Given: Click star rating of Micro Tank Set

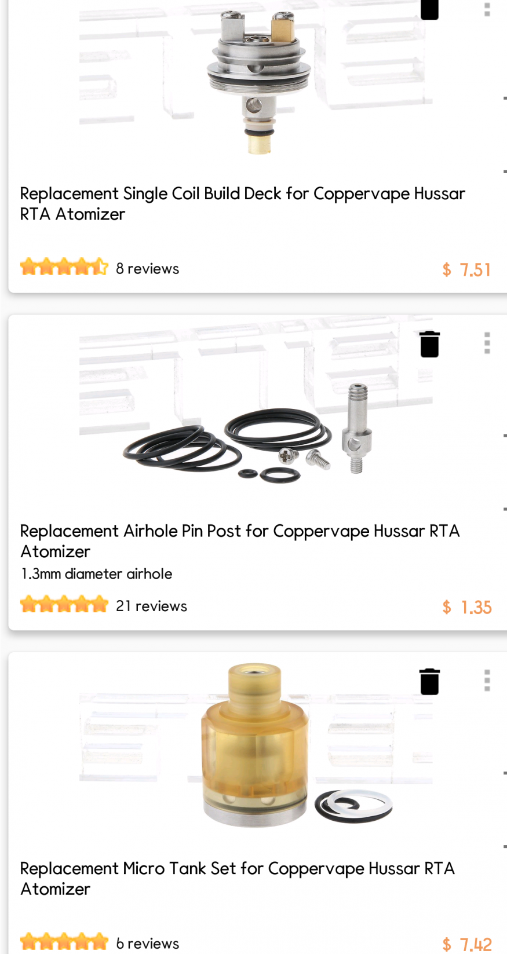Looking at the screenshot, I should 64,942.
